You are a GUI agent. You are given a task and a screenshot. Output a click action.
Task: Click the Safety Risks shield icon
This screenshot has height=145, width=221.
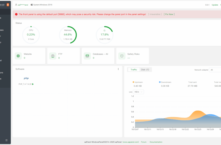point(122,56)
